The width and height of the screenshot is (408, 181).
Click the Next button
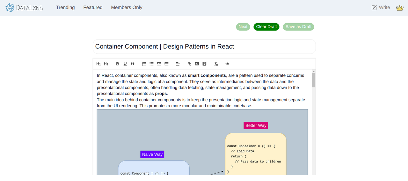(243, 27)
